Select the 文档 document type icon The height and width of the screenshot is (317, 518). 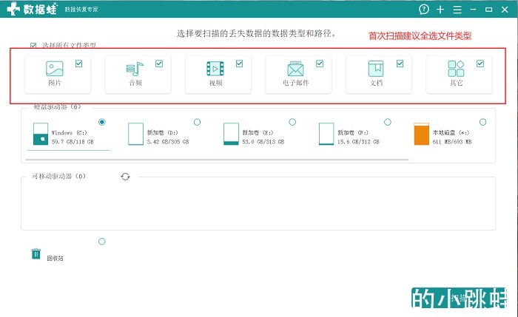[376, 69]
